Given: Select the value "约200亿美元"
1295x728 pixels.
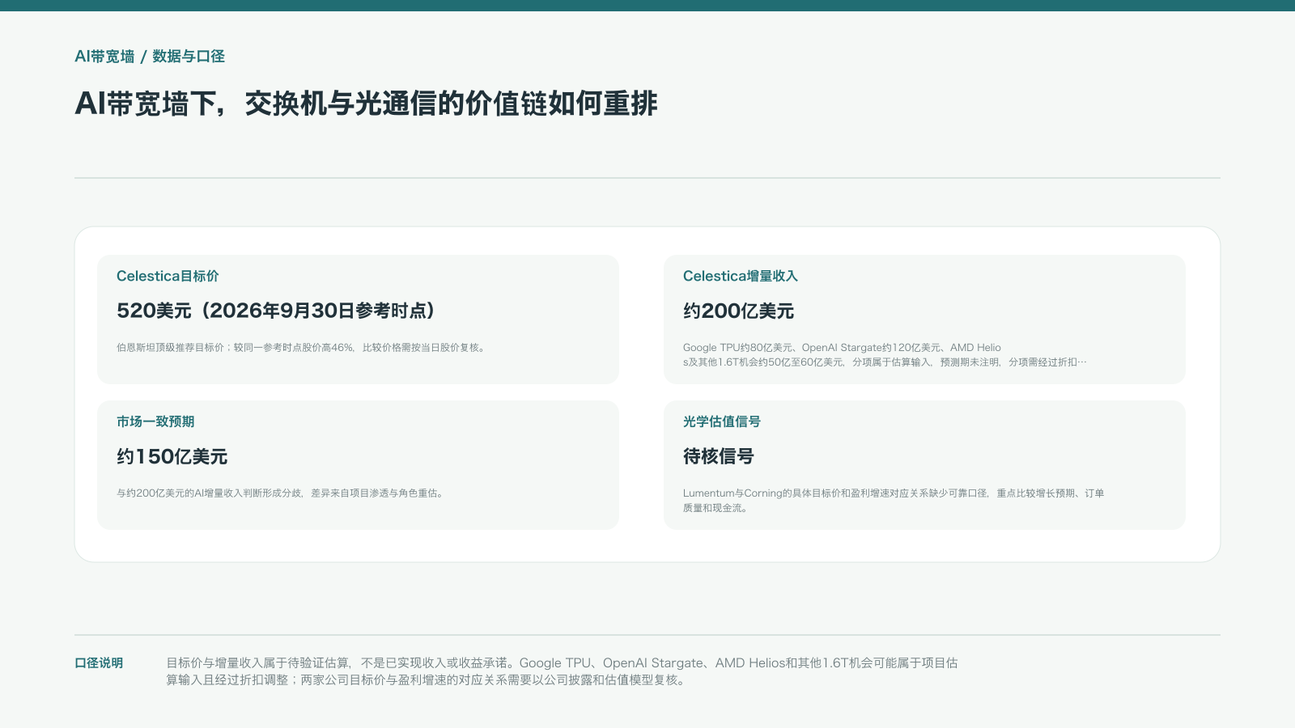Looking at the screenshot, I should tap(738, 311).
